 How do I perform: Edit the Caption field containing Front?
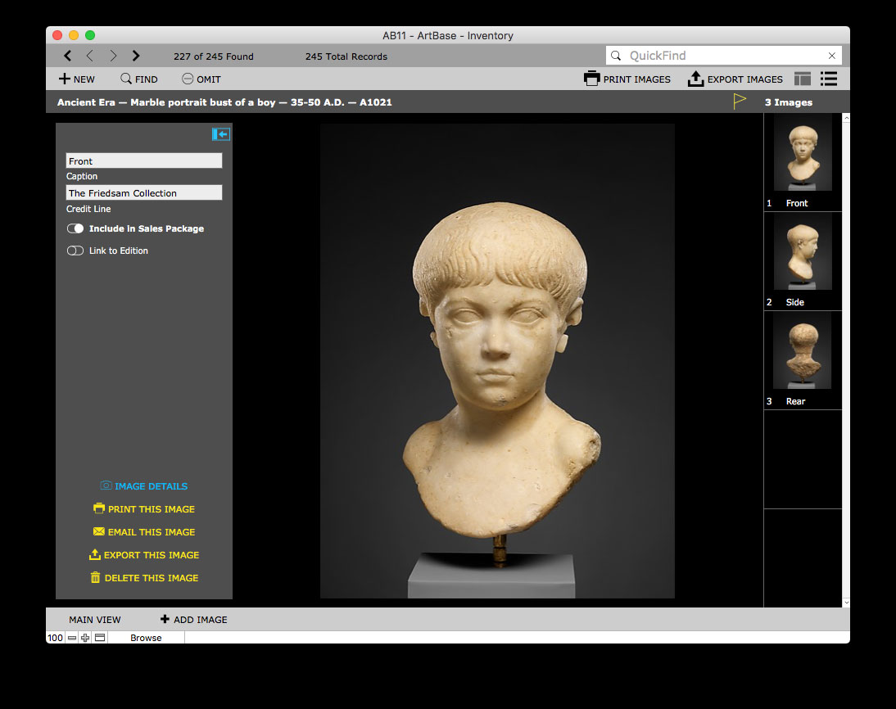(144, 160)
